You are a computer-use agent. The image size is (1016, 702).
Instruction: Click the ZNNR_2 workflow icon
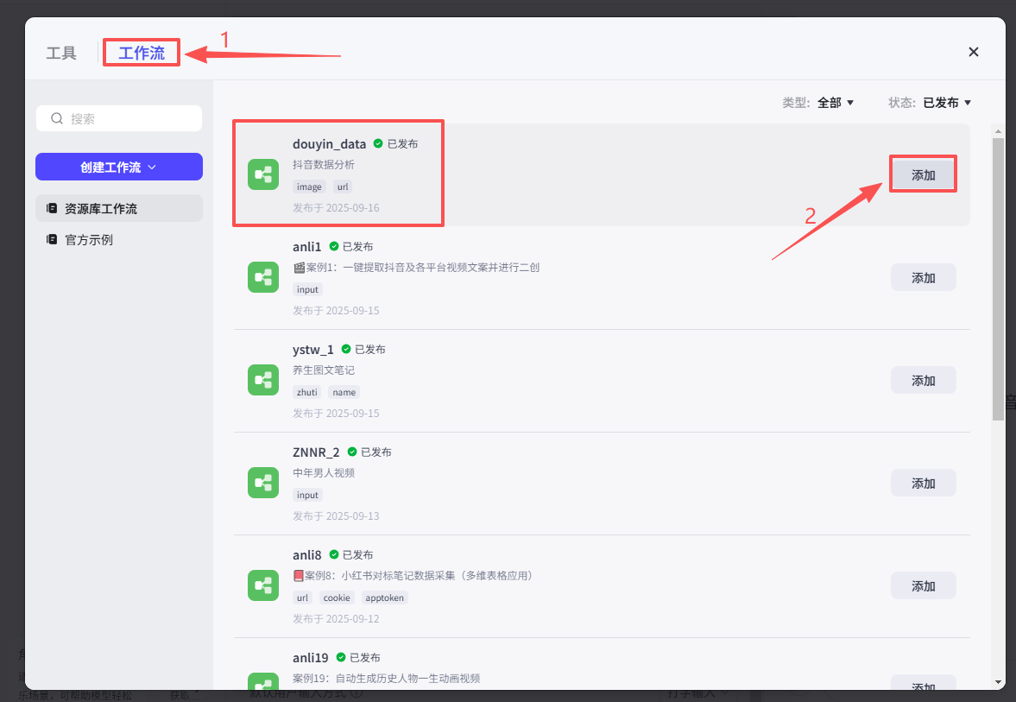[262, 483]
